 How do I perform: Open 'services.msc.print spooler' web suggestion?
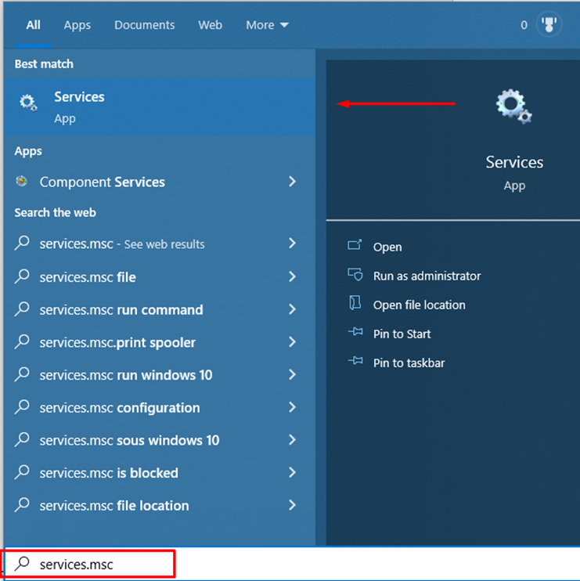(117, 342)
